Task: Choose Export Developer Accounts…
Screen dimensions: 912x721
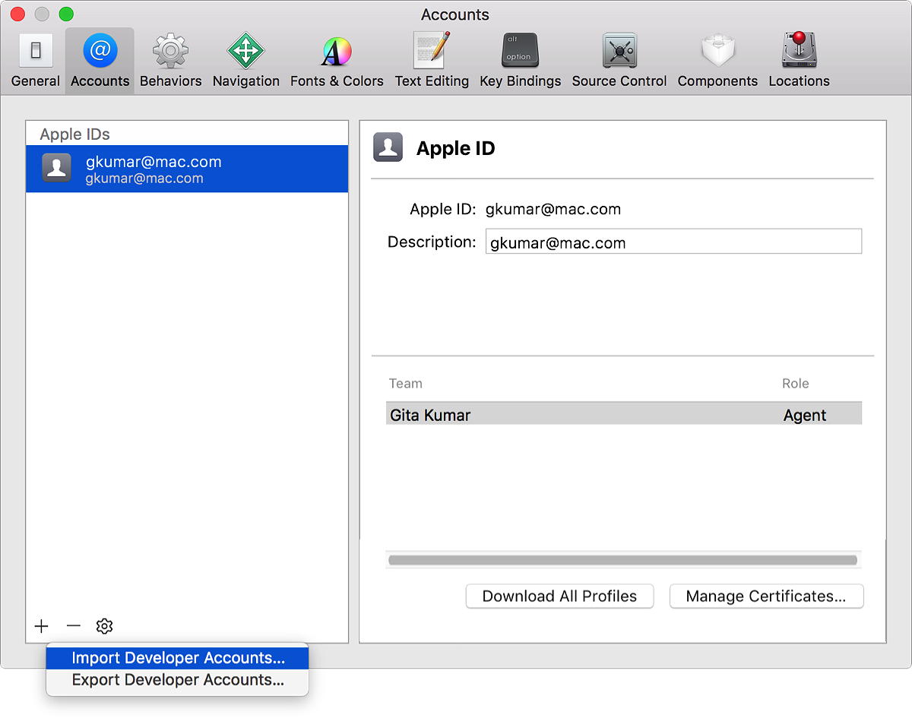Action: coord(177,680)
